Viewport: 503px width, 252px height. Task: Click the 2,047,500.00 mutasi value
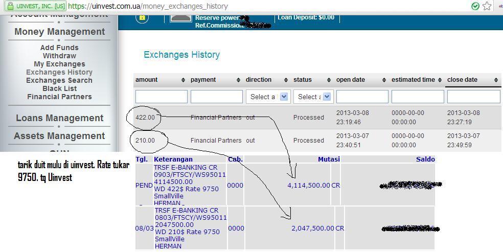[x=313, y=228]
